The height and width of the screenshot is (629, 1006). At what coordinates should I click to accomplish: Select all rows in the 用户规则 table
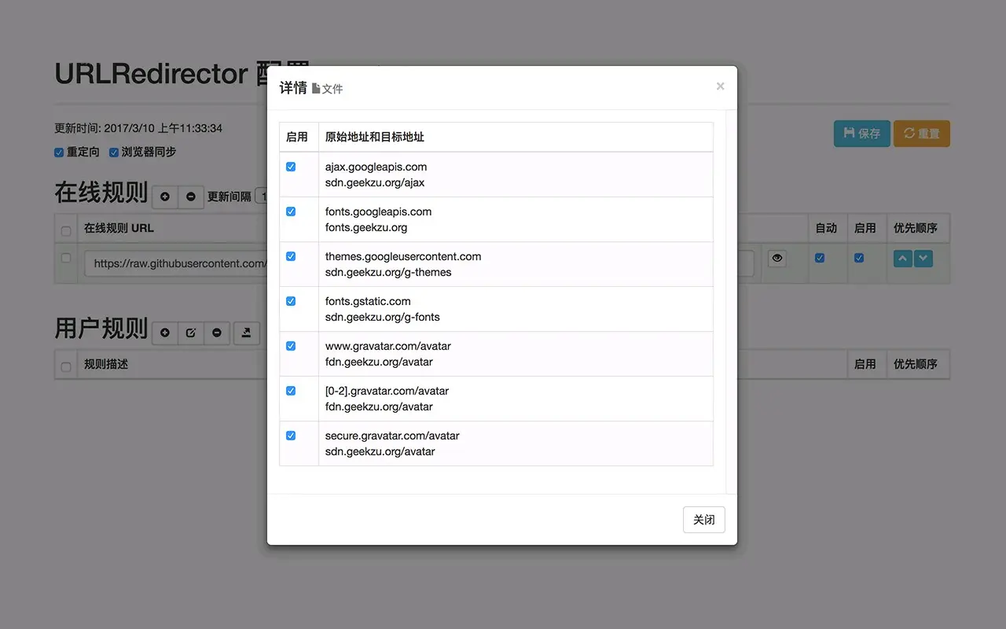[66, 364]
